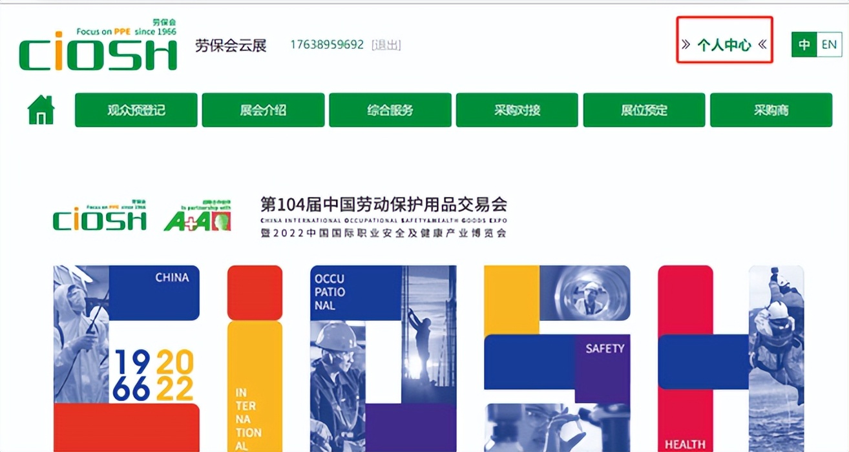The width and height of the screenshot is (849, 452).
Task: Open the 采购对接 menu
Action: pyautogui.click(x=517, y=110)
